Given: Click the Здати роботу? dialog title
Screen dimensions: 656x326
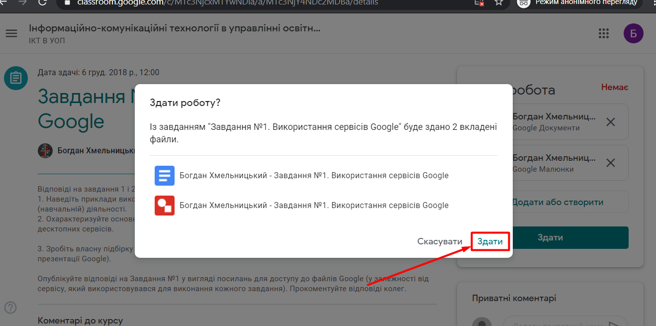Looking at the screenshot, I should [185, 103].
